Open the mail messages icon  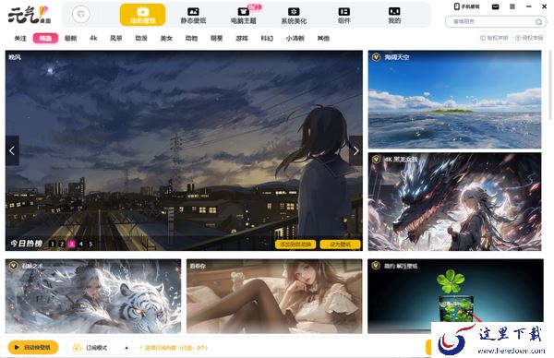pyautogui.click(x=495, y=6)
